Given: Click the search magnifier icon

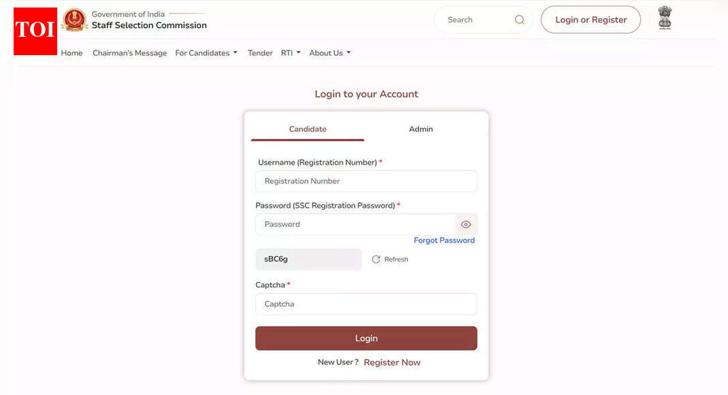Looking at the screenshot, I should (x=520, y=20).
